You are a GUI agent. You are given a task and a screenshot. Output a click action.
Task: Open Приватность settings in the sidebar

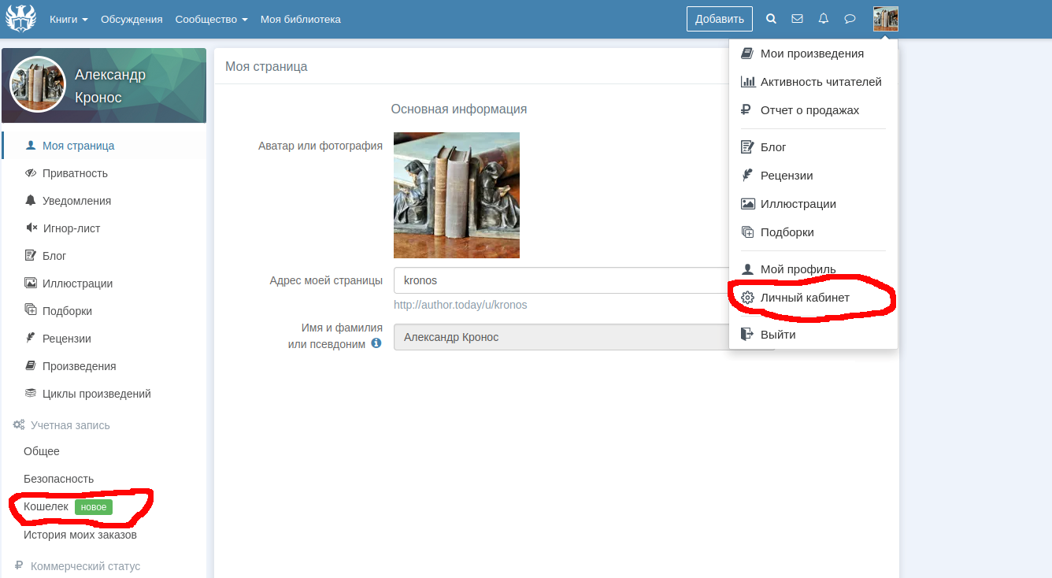tap(75, 173)
